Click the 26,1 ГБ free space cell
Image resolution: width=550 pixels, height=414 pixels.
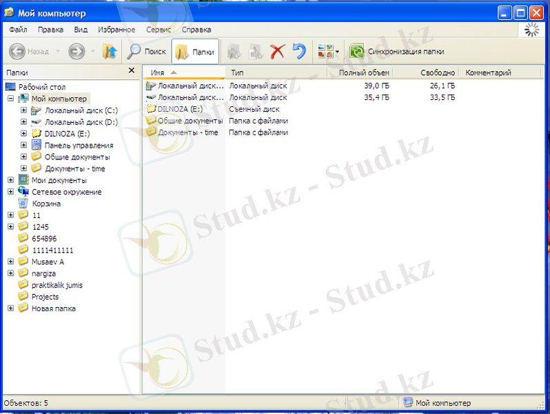click(x=442, y=86)
